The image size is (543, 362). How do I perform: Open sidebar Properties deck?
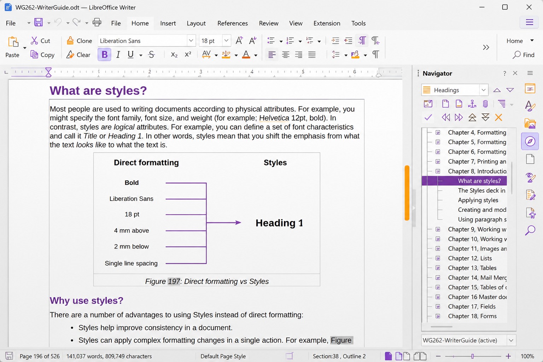530,89
